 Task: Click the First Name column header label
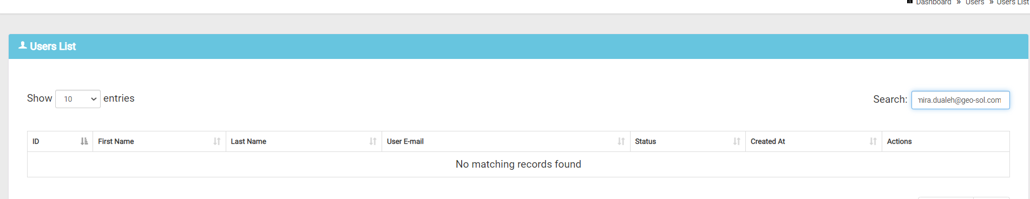tap(116, 141)
